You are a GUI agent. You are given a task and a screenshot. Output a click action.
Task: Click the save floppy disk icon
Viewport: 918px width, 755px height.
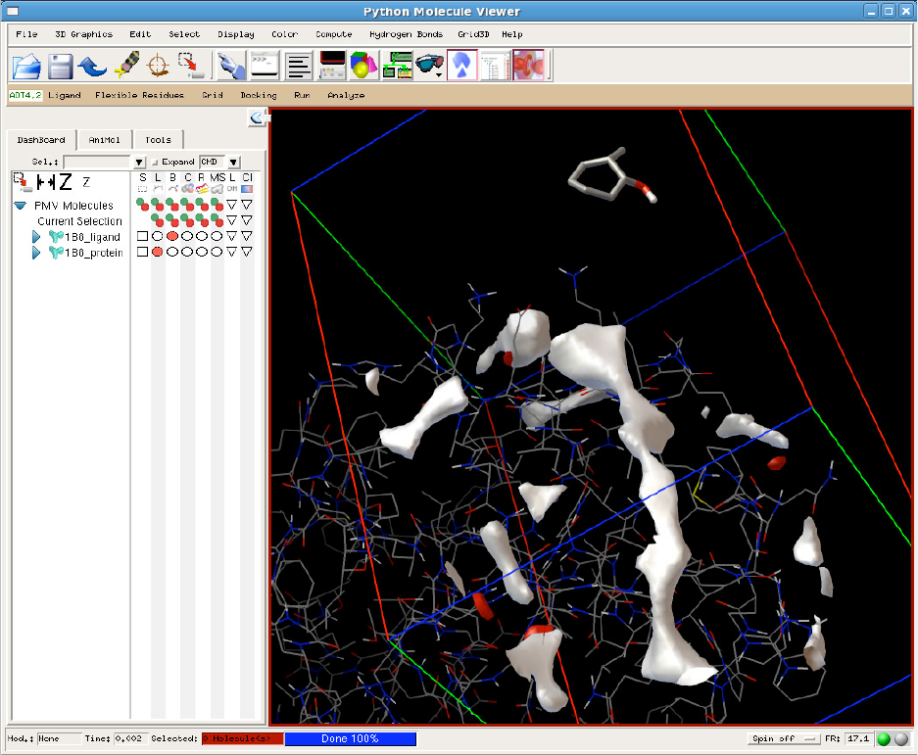(61, 66)
